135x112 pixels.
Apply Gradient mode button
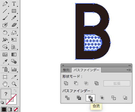click(x=10, y=109)
